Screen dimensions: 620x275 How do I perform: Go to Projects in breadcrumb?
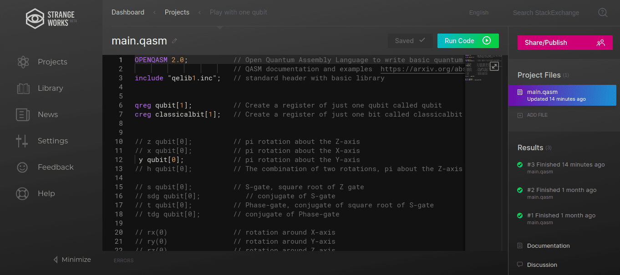click(x=177, y=12)
